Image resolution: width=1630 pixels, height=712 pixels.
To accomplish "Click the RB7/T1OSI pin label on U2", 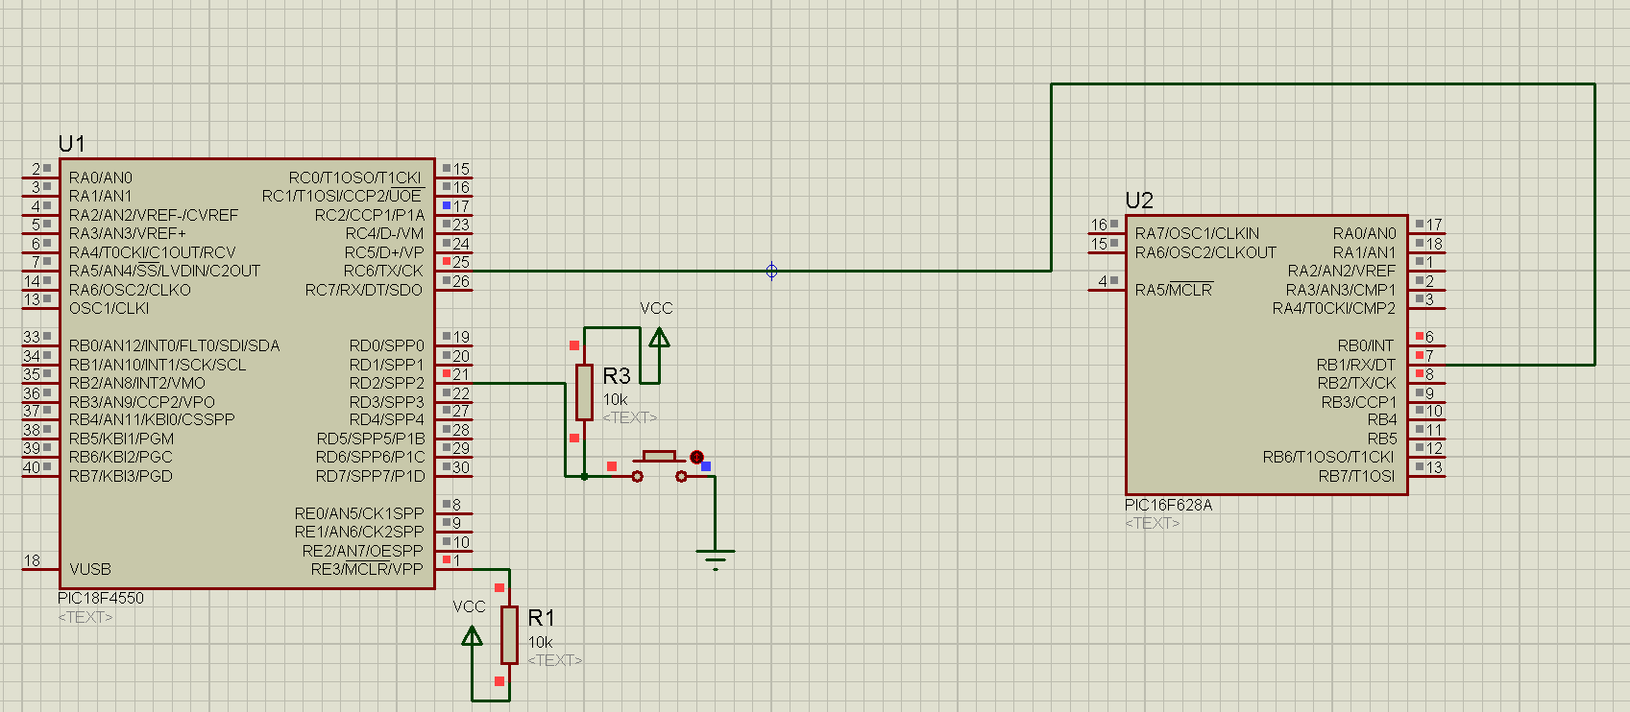I will 1357,476.
